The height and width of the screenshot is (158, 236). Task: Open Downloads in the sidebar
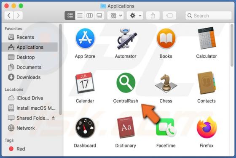(x=30, y=77)
